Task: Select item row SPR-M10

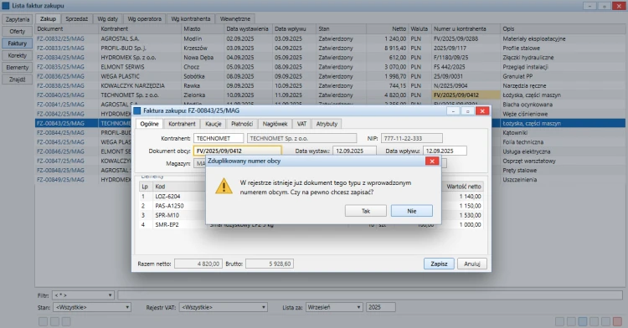Action: [311, 215]
